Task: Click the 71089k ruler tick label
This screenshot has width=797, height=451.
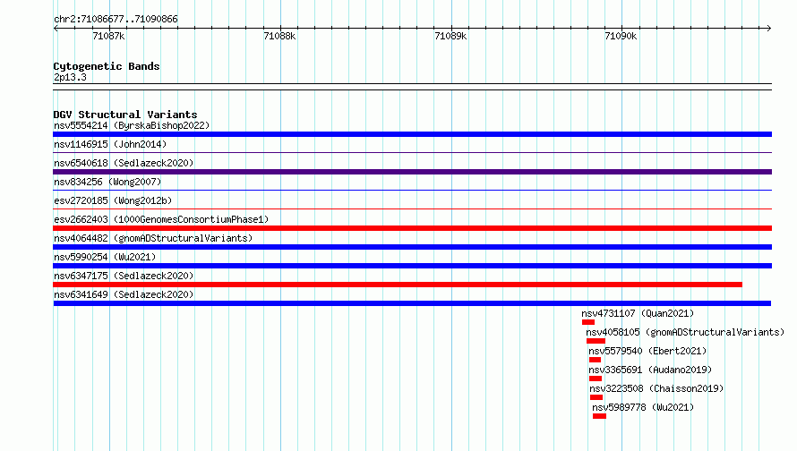Action: coord(450,36)
